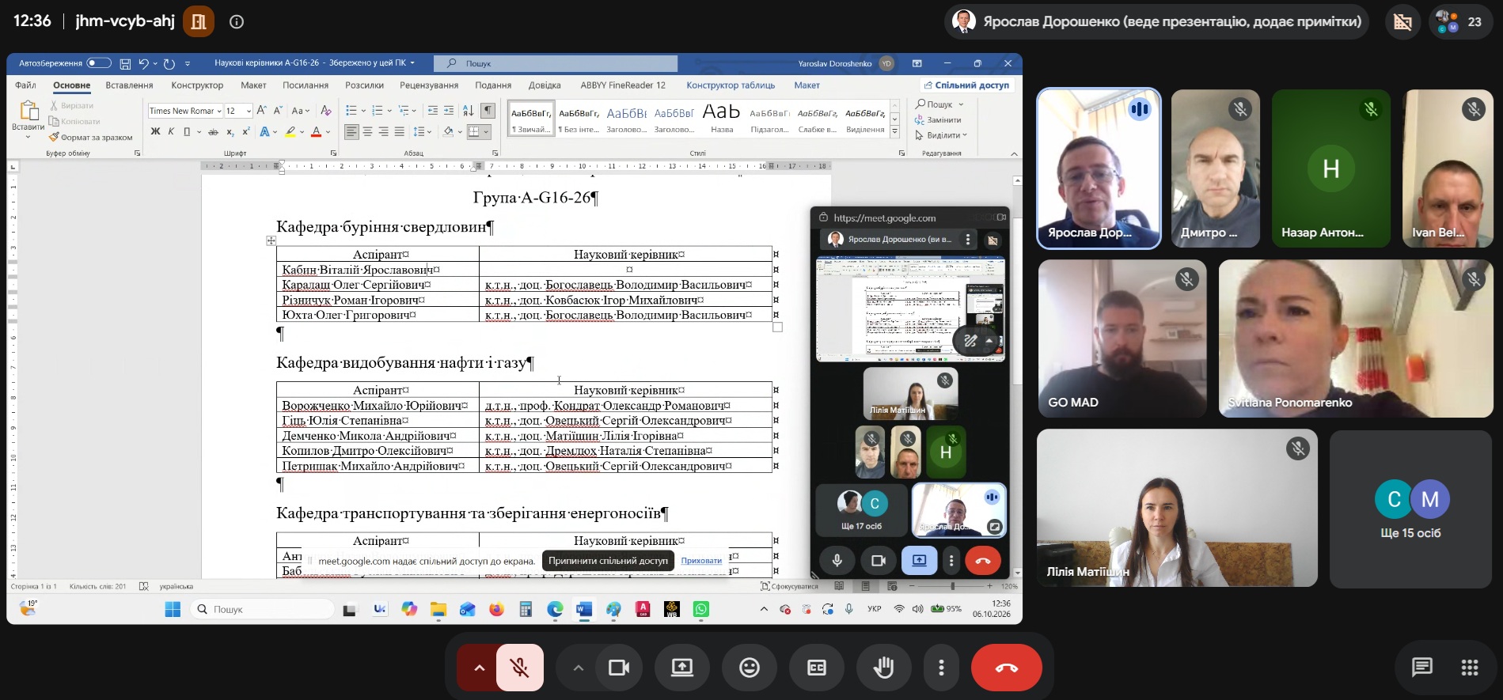Click the Приховати link
Image resolution: width=1503 pixels, height=700 pixels.
tap(701, 561)
